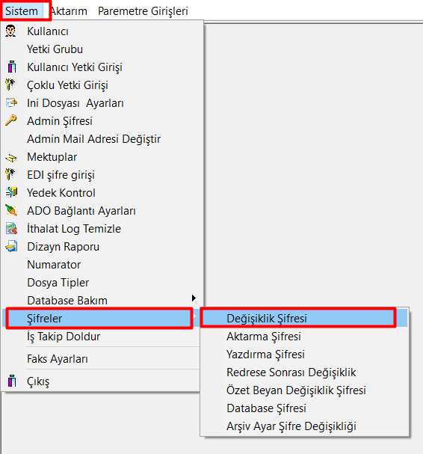Click the Çoklu Yetki Girişi keys icon
The image size is (423, 454).
tap(10, 85)
